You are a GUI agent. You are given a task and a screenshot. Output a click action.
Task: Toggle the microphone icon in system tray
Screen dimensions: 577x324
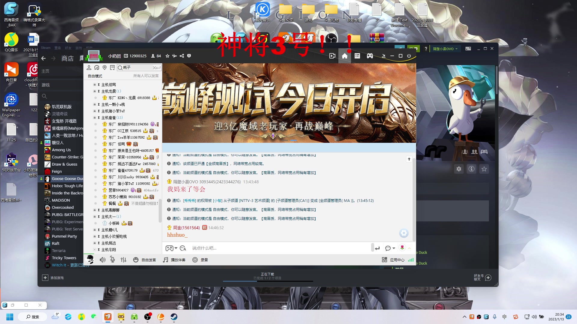click(495, 317)
